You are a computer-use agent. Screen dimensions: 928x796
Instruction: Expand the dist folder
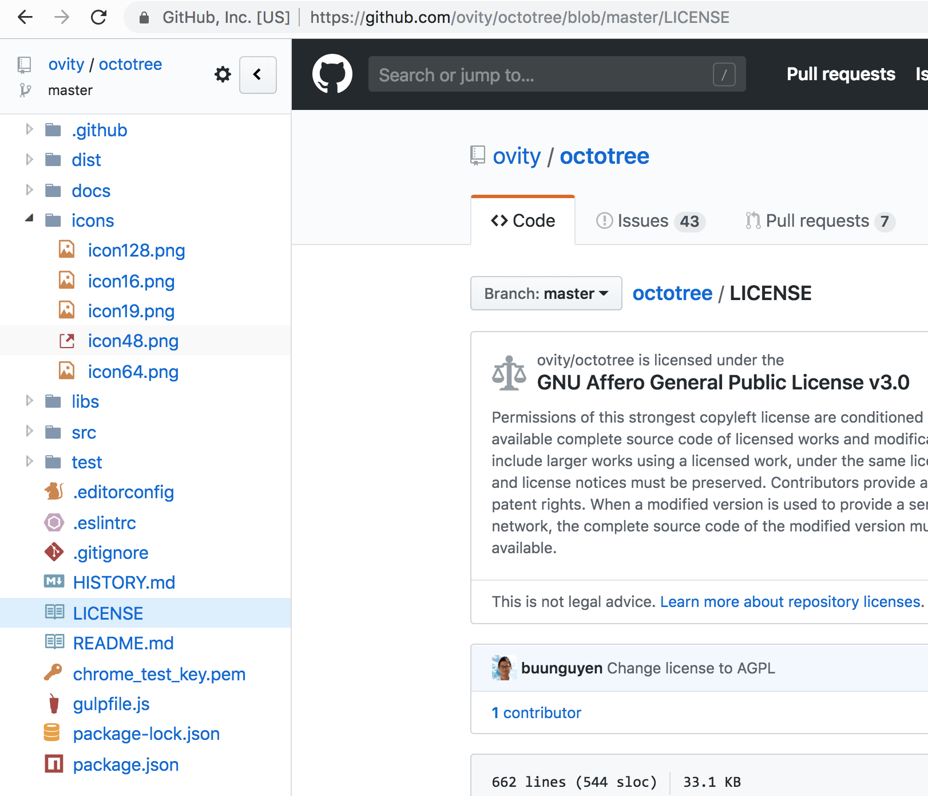point(29,160)
